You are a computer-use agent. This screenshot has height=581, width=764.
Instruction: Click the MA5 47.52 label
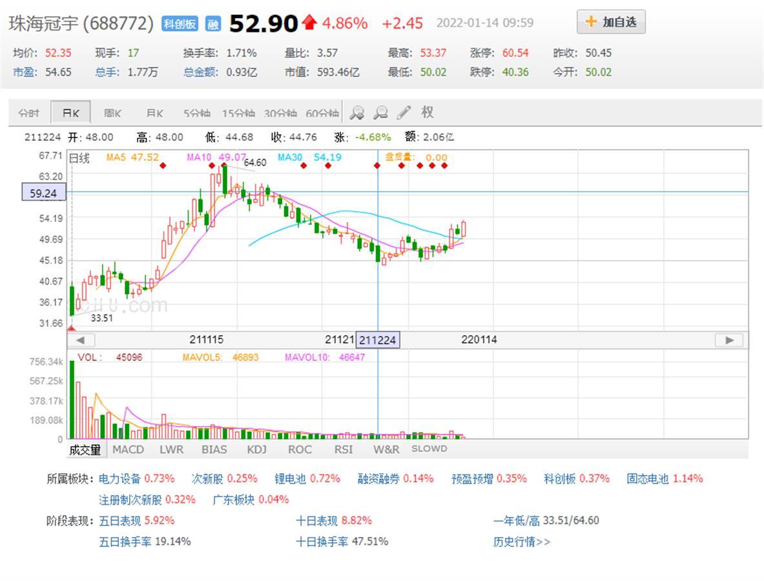(x=132, y=158)
